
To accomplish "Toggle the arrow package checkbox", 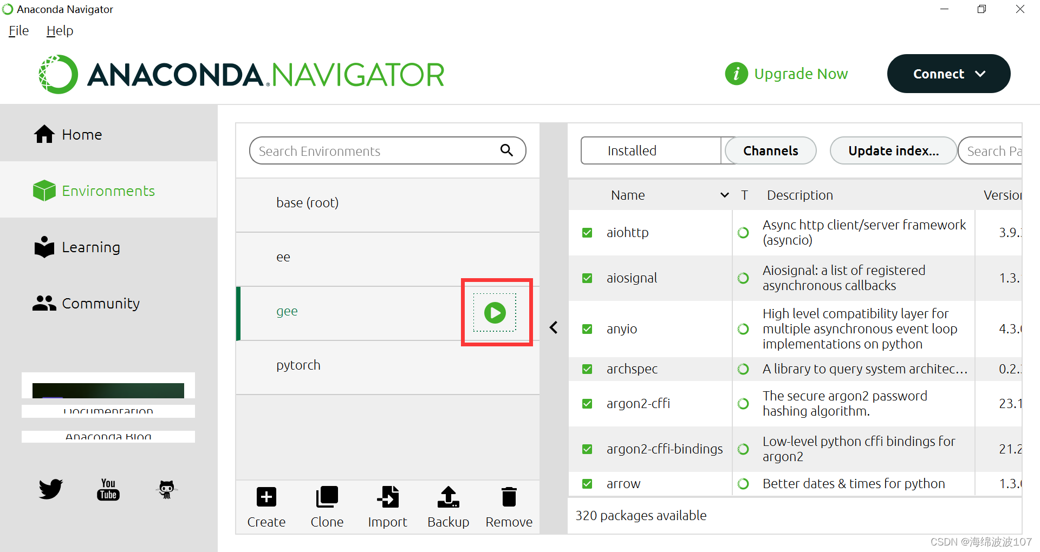I will [x=587, y=484].
